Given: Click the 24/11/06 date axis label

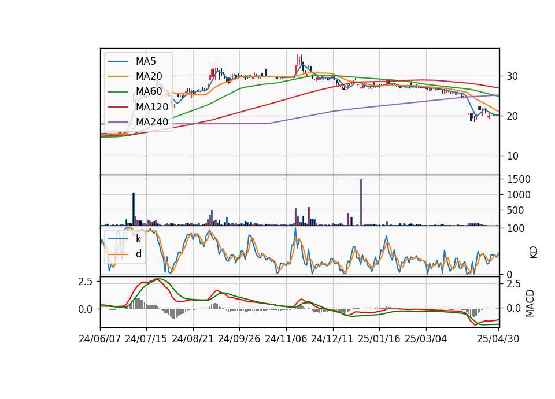Looking at the screenshot, I should point(286,339).
